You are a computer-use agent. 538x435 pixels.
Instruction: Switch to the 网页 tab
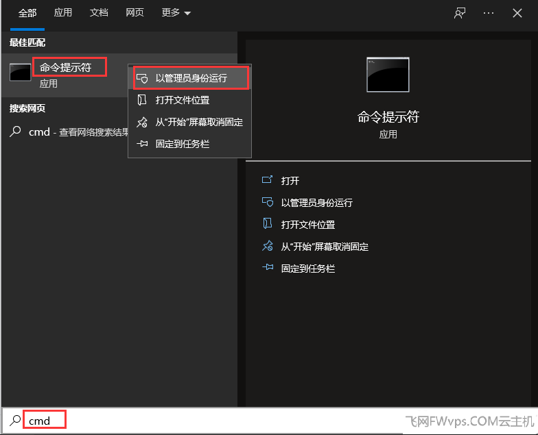point(134,12)
